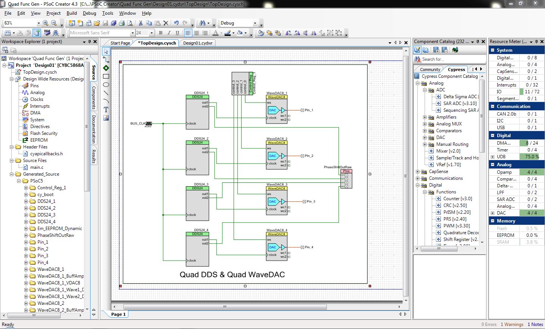Screen dimensions: 545x329
Task: Select the text T tool
Action: click(106, 110)
